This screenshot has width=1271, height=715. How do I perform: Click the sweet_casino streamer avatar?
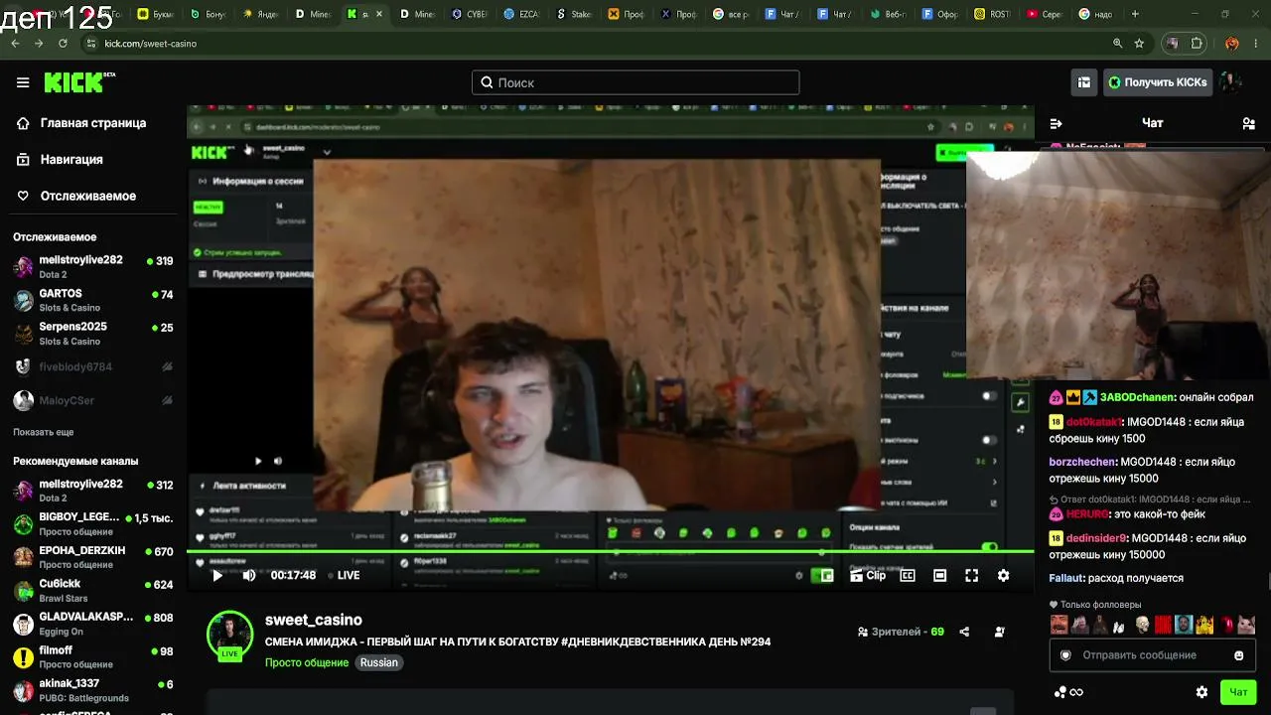[x=229, y=634]
